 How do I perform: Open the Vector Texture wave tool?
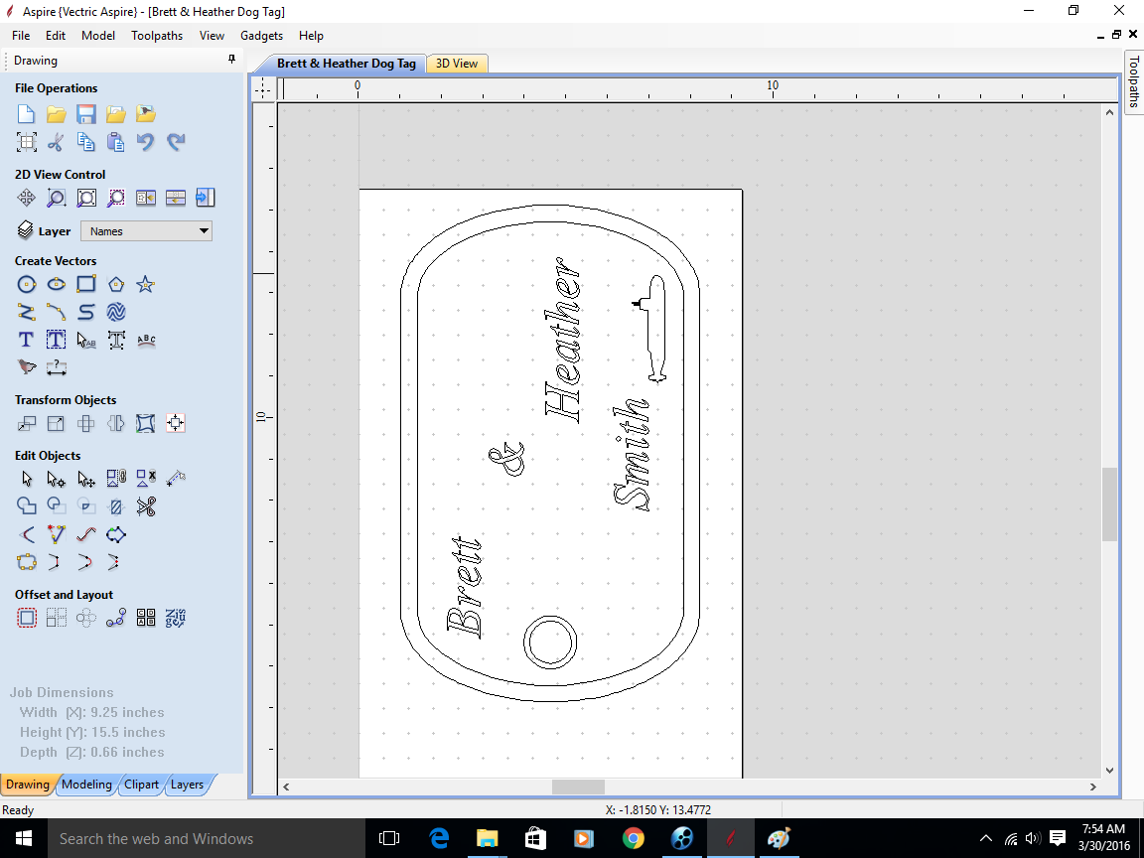tap(116, 312)
